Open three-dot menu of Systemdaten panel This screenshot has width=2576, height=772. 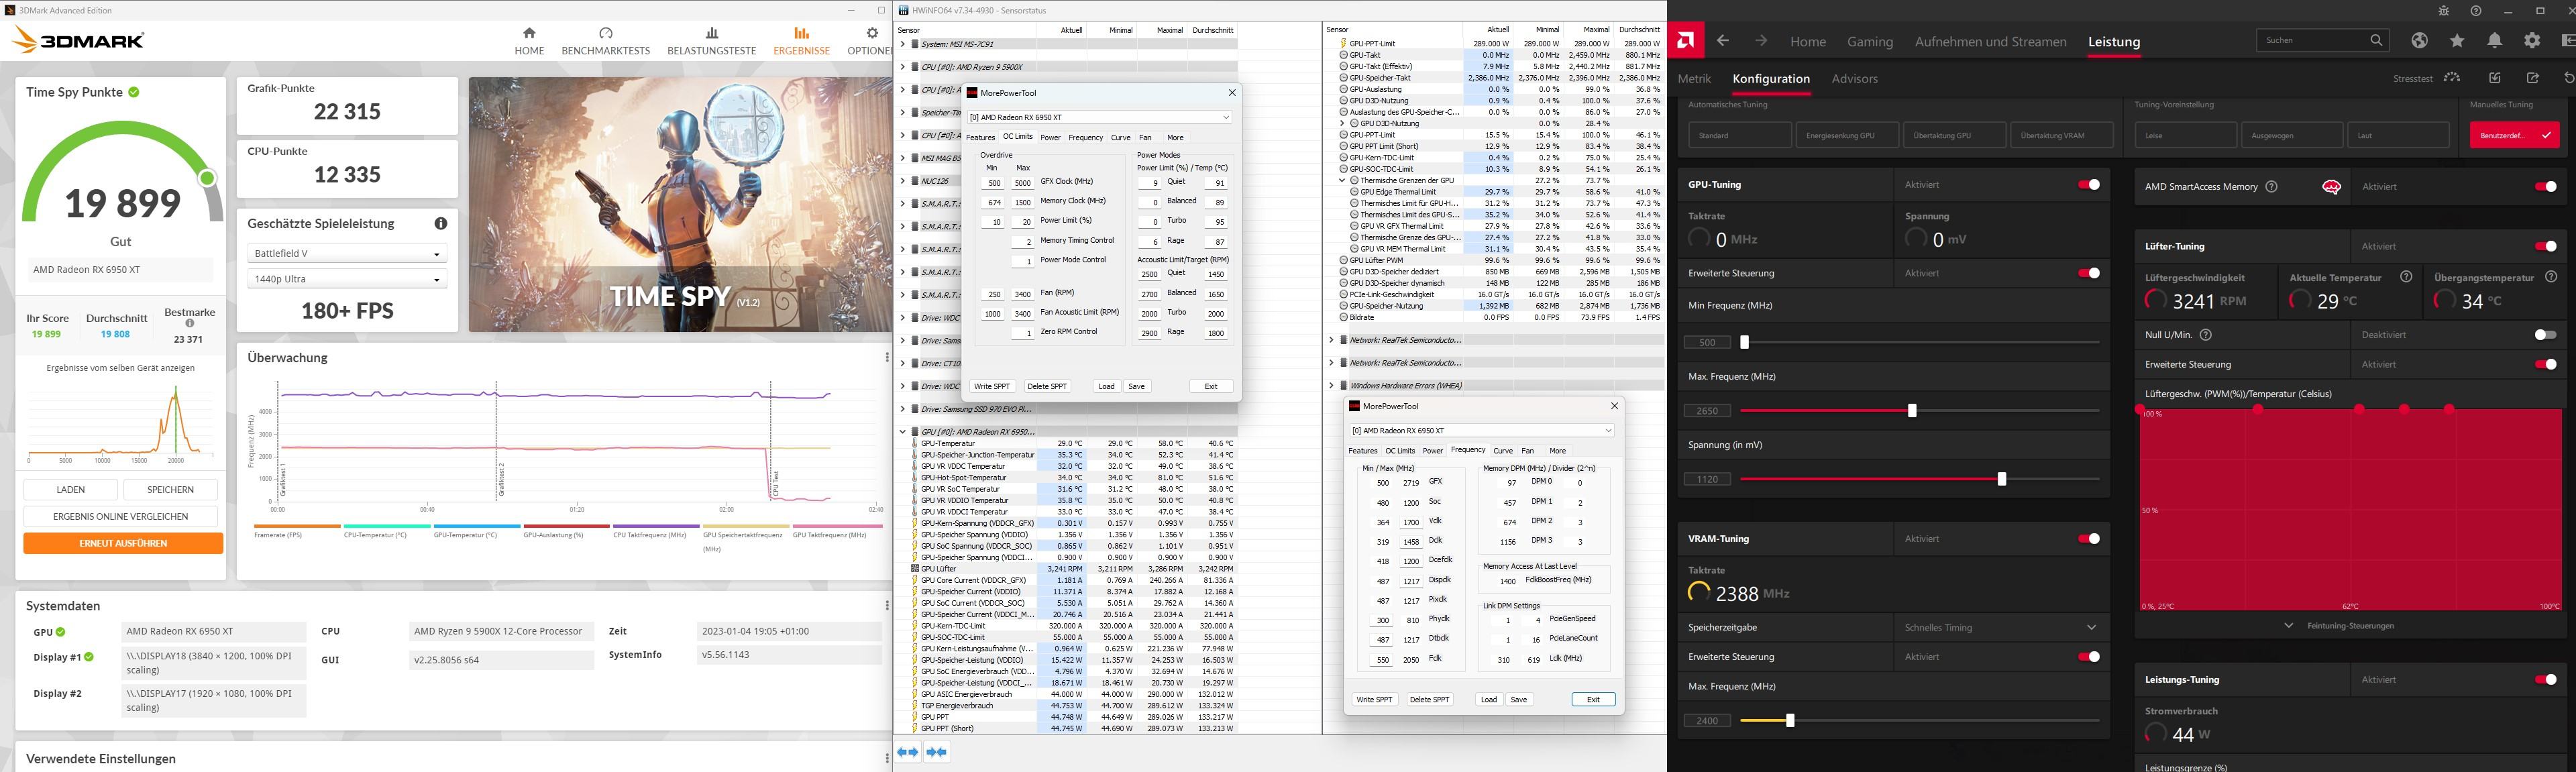(x=886, y=605)
